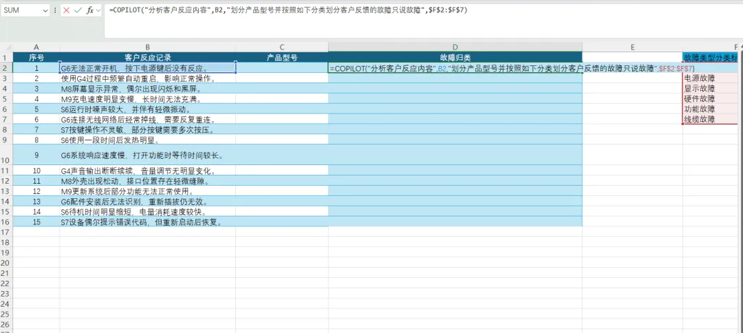
Task: Select the cell with M9充电速度明显变慢
Action: 148,98
